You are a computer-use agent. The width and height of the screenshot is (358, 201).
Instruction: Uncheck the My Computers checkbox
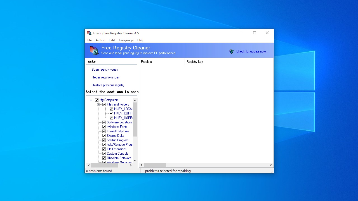pos(97,100)
